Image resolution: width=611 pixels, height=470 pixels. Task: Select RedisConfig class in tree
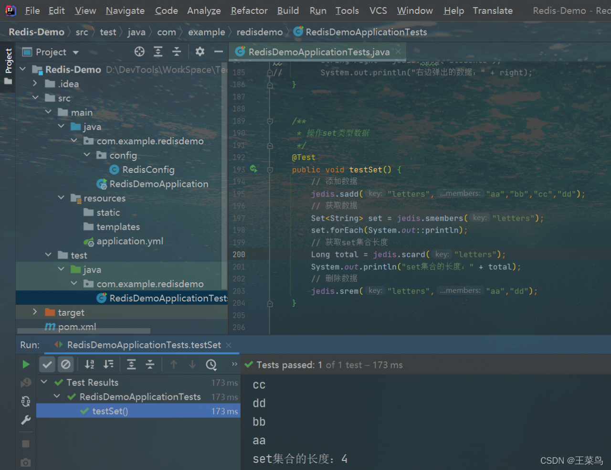click(148, 170)
